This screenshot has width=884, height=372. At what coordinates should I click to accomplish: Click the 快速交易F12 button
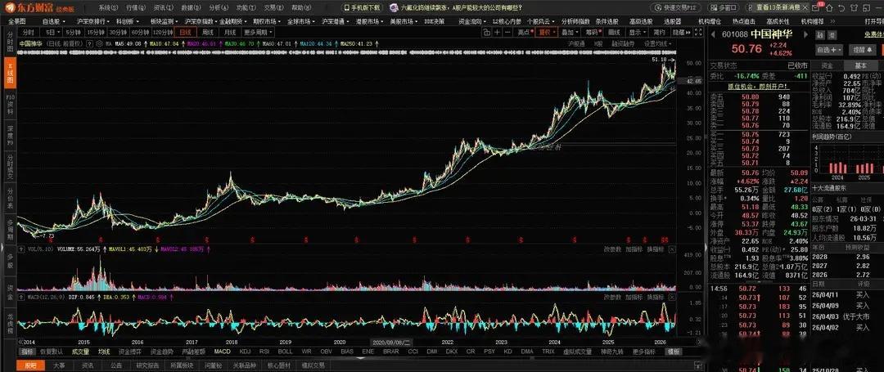click(675, 8)
